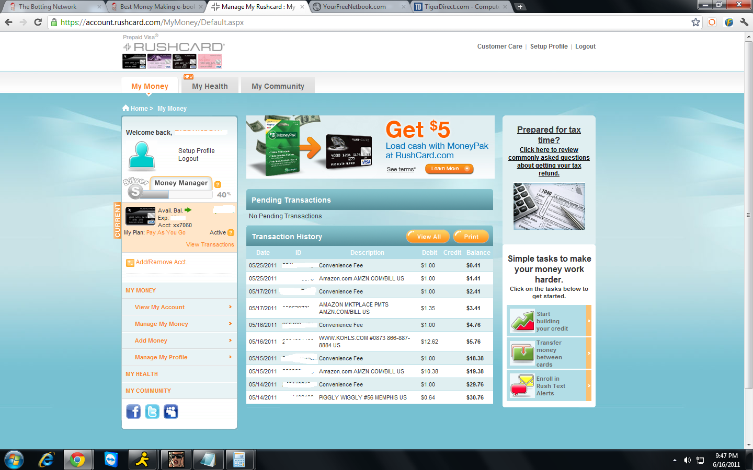Expand Manage My Money arrow
This screenshot has width=753, height=470.
coord(230,324)
